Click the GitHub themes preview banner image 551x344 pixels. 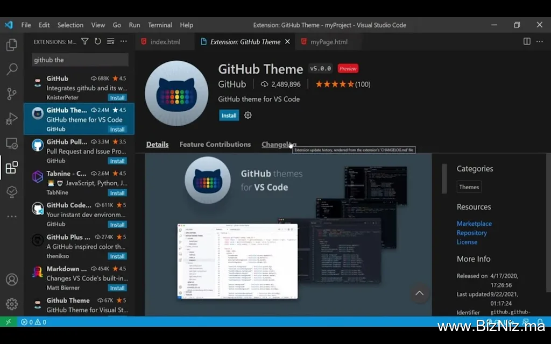[288, 234]
